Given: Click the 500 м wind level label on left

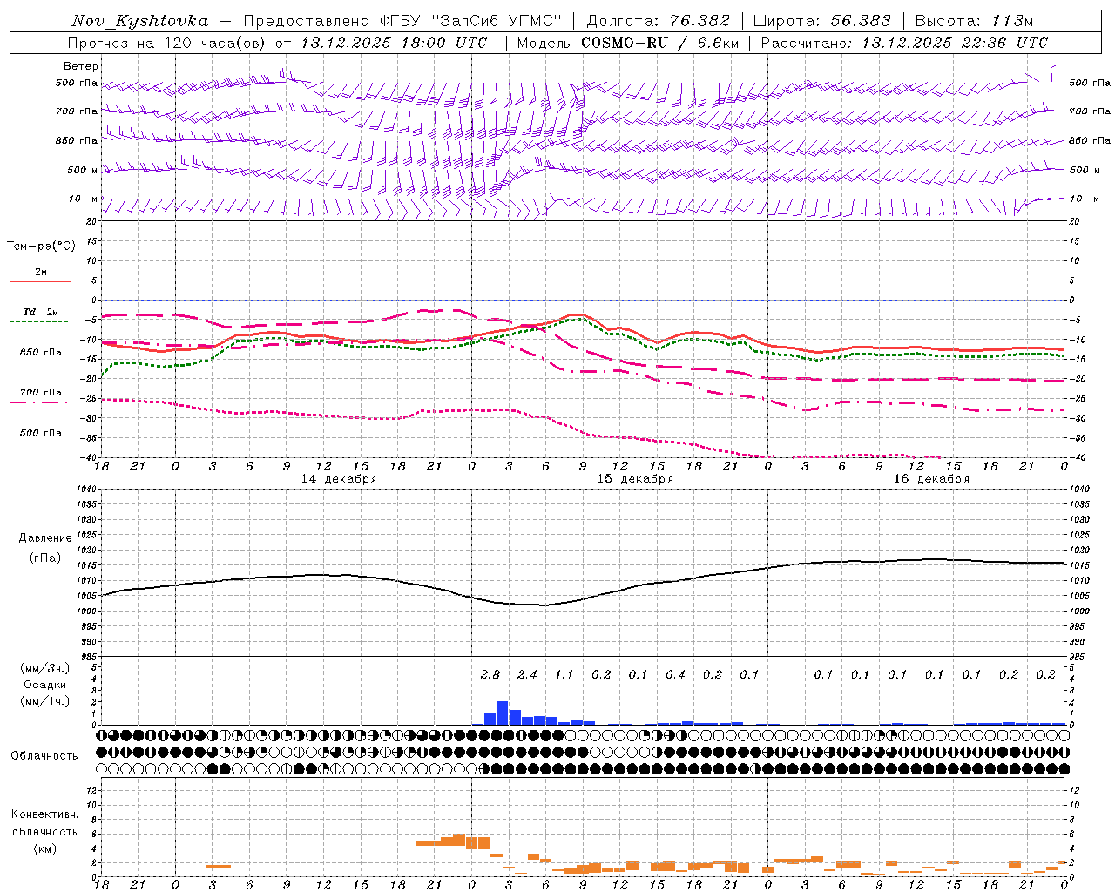Looking at the screenshot, I should coord(83,170).
